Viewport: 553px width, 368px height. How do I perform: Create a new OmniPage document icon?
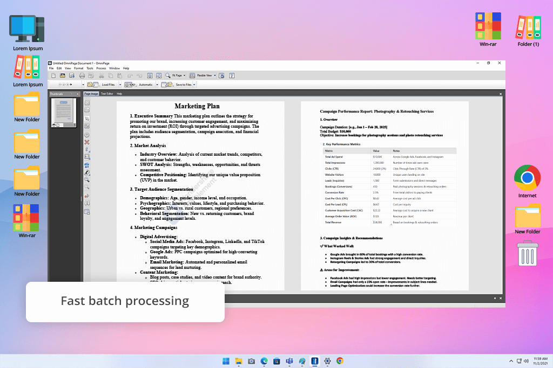[53, 75]
